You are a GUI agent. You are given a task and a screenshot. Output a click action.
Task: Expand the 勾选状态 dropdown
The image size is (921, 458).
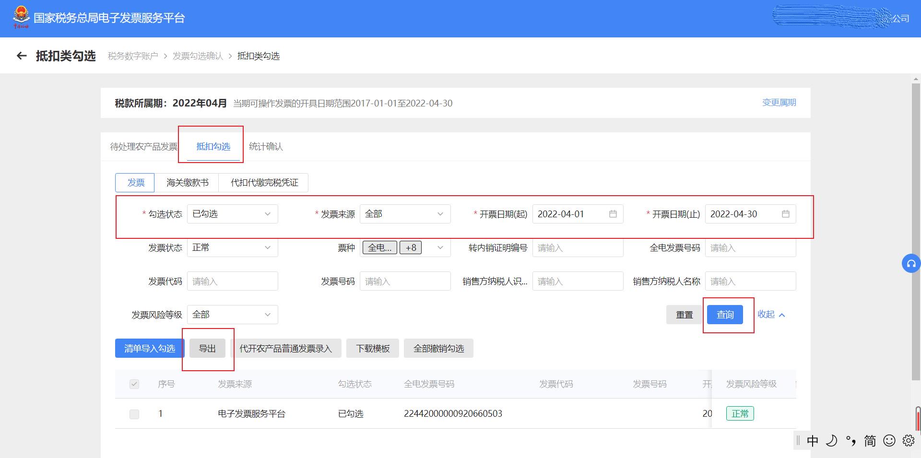pos(233,214)
